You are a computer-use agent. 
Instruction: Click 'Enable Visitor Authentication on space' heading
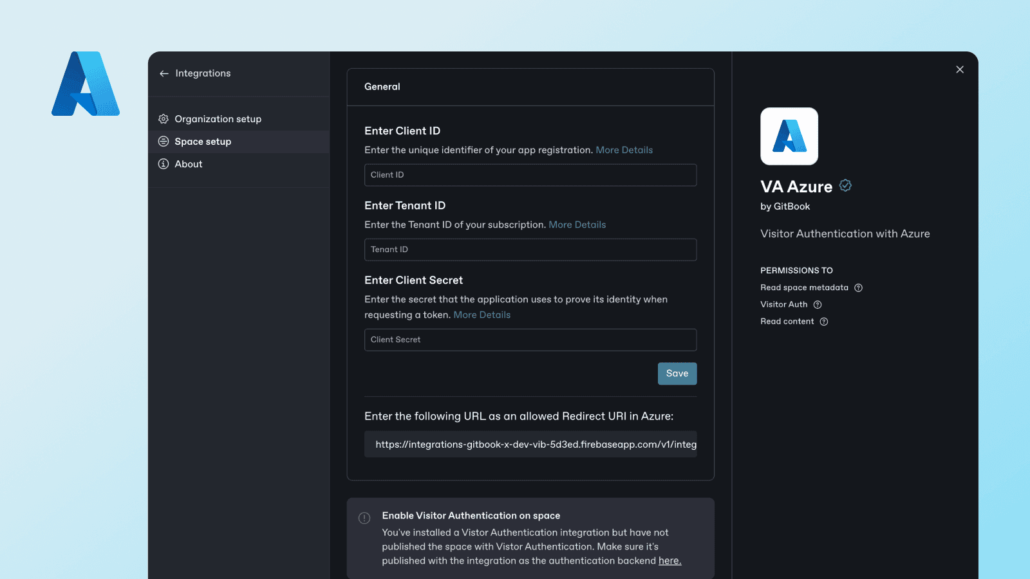point(471,516)
